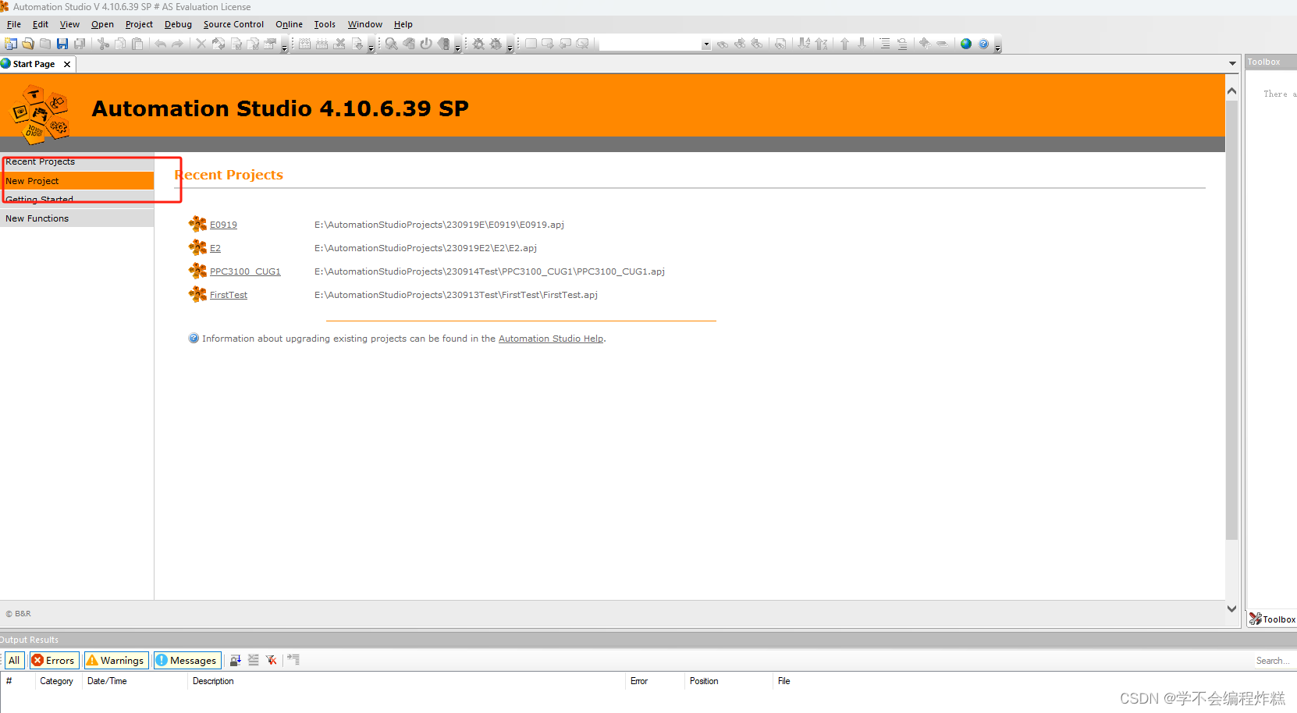
Task: Open the E0919 recent project link
Action: point(223,225)
